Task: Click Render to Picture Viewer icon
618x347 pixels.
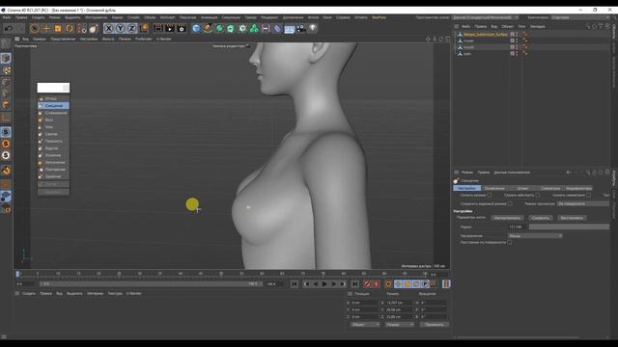Action: (x=170, y=28)
